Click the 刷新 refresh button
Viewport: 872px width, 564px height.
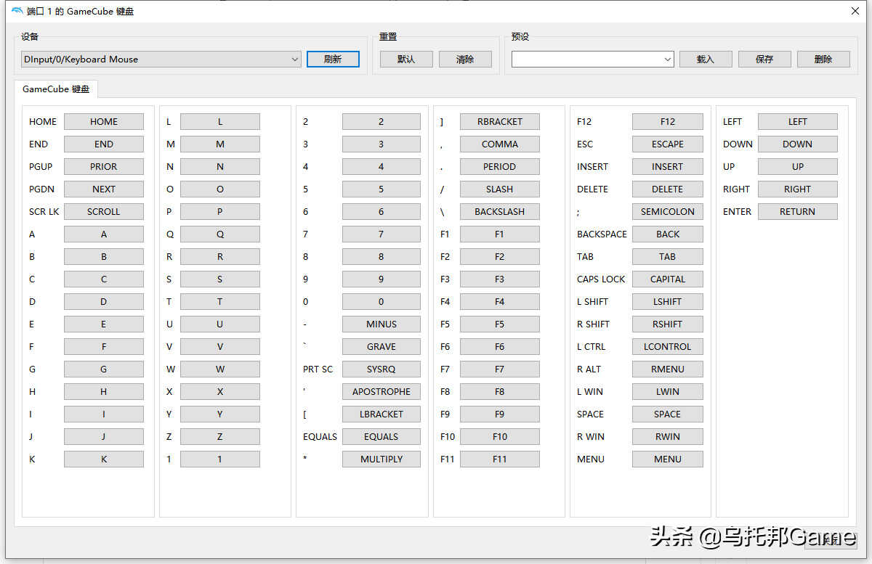[x=333, y=60]
